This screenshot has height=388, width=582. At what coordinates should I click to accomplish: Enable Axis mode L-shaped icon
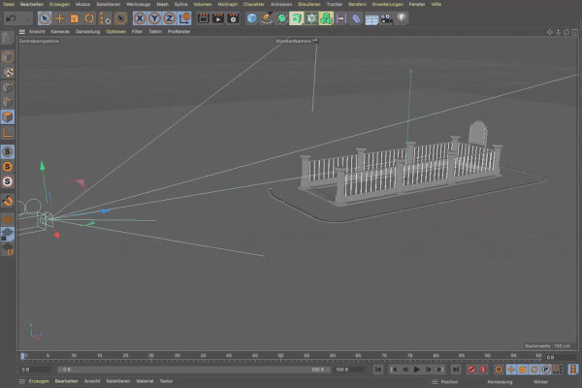point(8,133)
